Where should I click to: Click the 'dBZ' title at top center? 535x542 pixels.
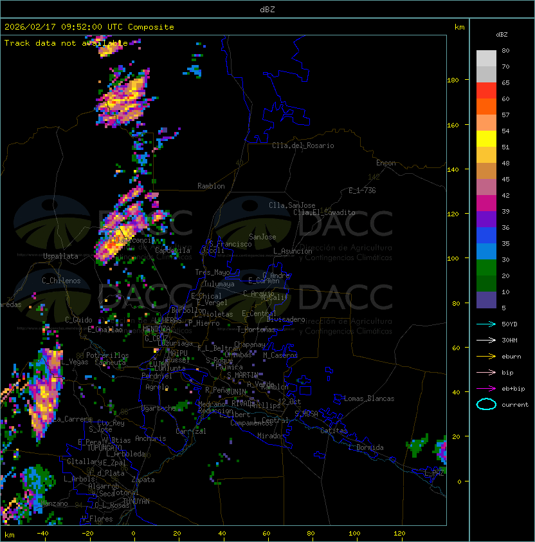pos(267,10)
